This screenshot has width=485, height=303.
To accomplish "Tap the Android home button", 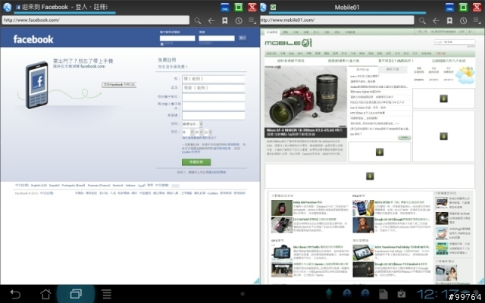I will (x=45, y=294).
